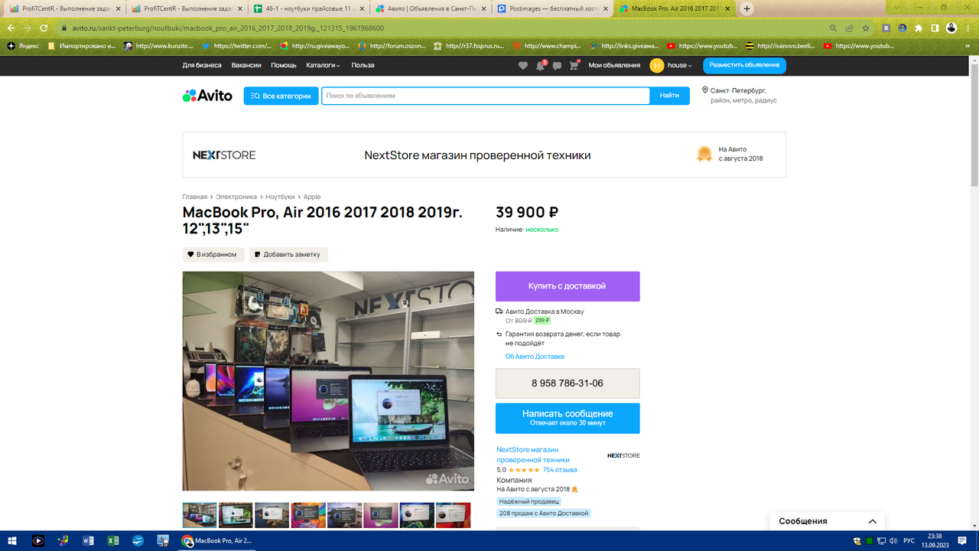Click the 'Купить с доставкой' button
Image resolution: width=979 pixels, height=551 pixels.
568,285
